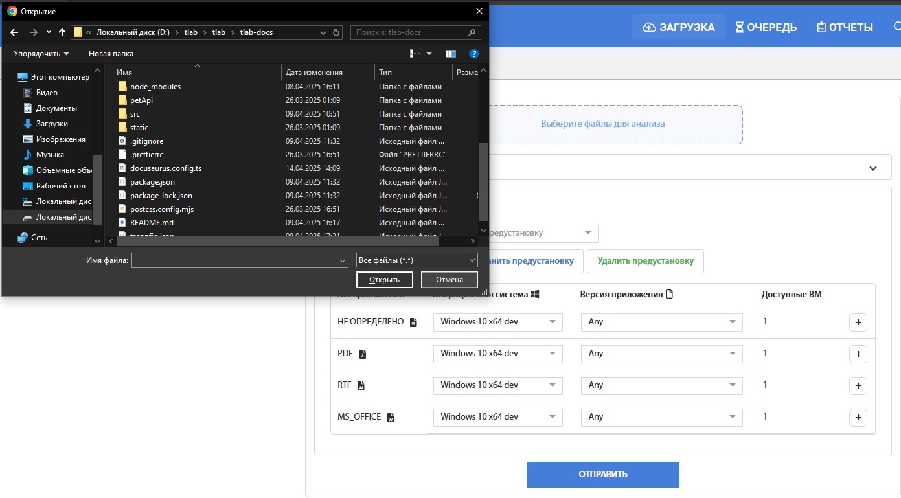Open application version dropdown for RTF
The height and width of the screenshot is (498, 901).
[x=661, y=385]
